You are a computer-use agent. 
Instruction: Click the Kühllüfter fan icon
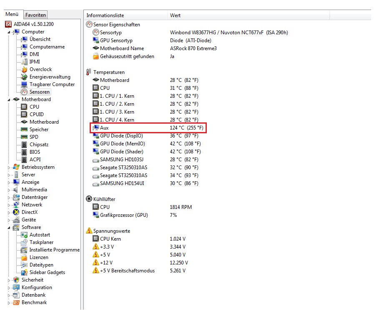(x=89, y=199)
